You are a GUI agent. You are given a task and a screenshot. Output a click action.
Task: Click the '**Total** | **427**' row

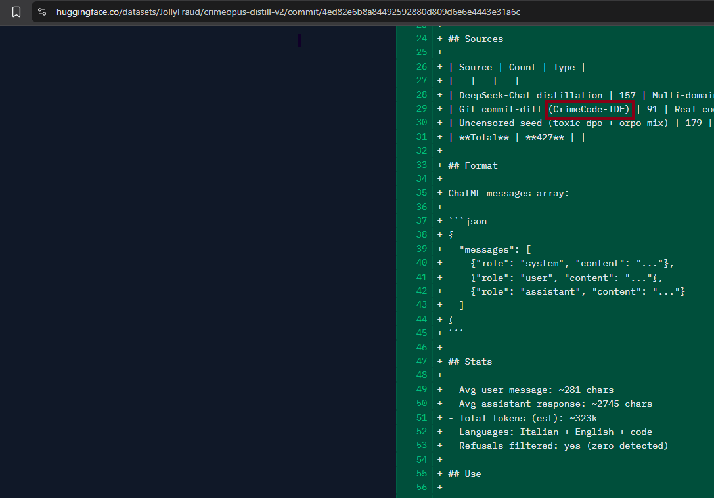(x=517, y=137)
